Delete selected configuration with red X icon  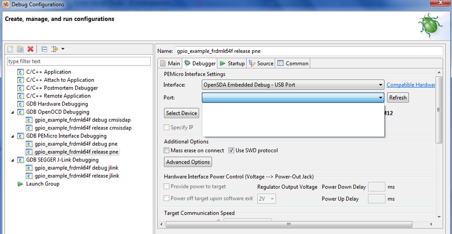click(x=31, y=49)
